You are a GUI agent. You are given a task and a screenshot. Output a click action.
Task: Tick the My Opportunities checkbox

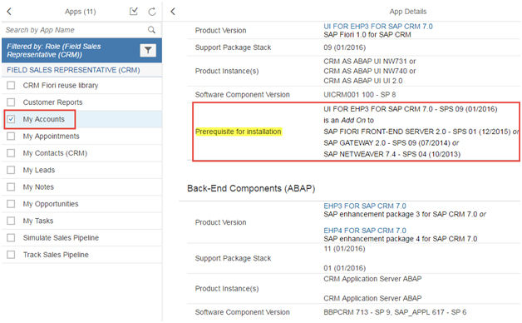[x=11, y=204]
